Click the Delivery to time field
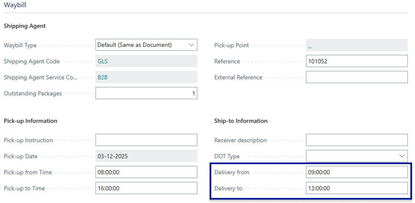415x203 pixels. [x=356, y=188]
